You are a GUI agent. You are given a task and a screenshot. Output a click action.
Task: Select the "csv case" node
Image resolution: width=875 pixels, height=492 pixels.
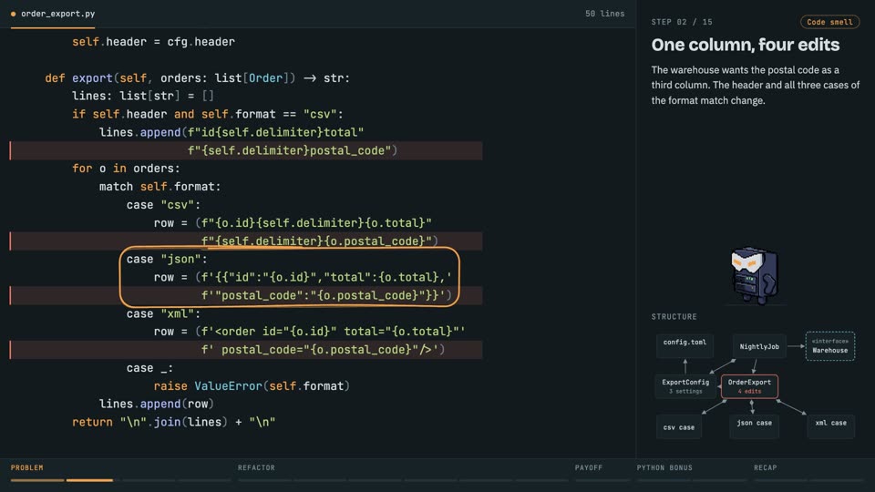(x=678, y=427)
